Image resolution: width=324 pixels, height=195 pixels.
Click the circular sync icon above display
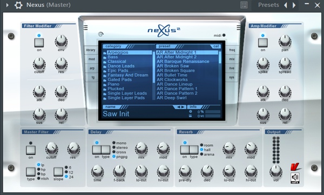click(x=100, y=34)
